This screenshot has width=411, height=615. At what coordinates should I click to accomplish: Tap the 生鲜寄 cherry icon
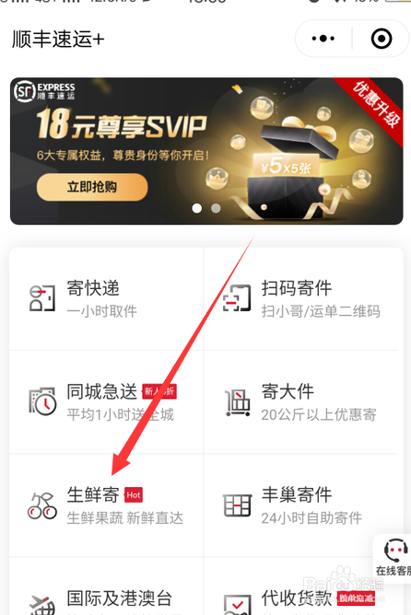coord(42,505)
